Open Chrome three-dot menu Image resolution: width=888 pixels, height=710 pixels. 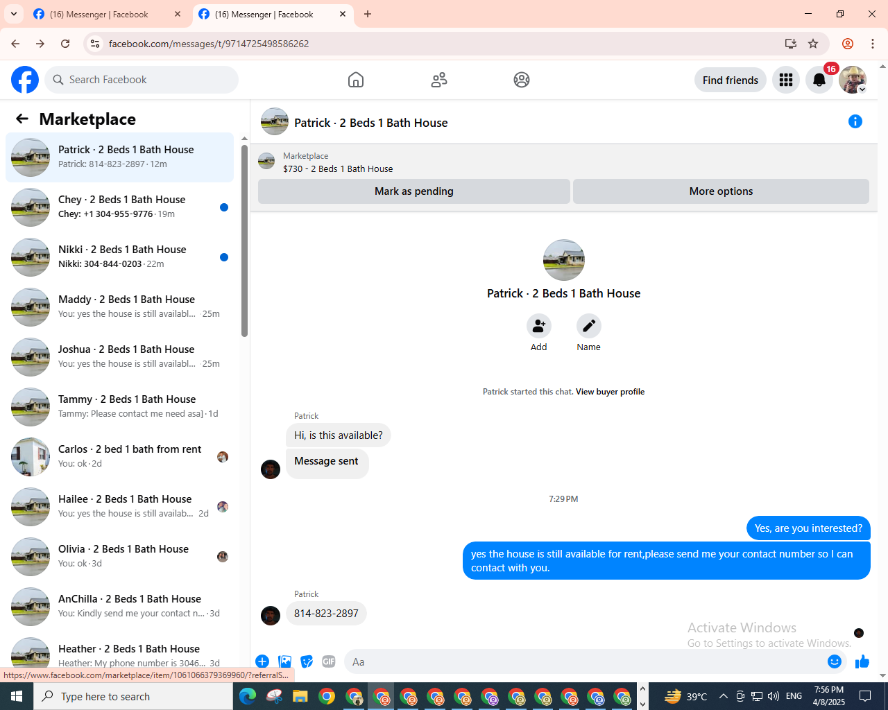(873, 44)
